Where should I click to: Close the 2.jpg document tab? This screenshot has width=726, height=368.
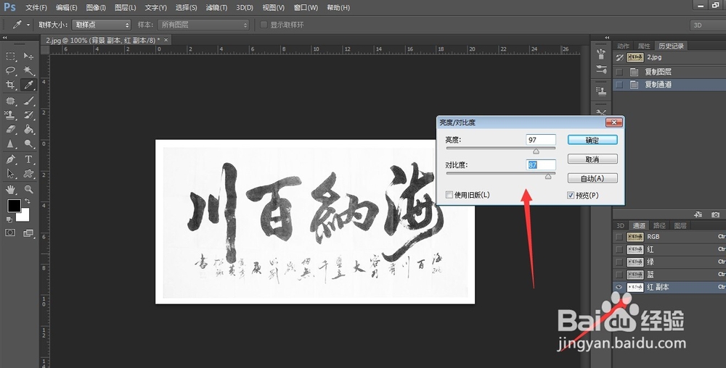tap(166, 40)
